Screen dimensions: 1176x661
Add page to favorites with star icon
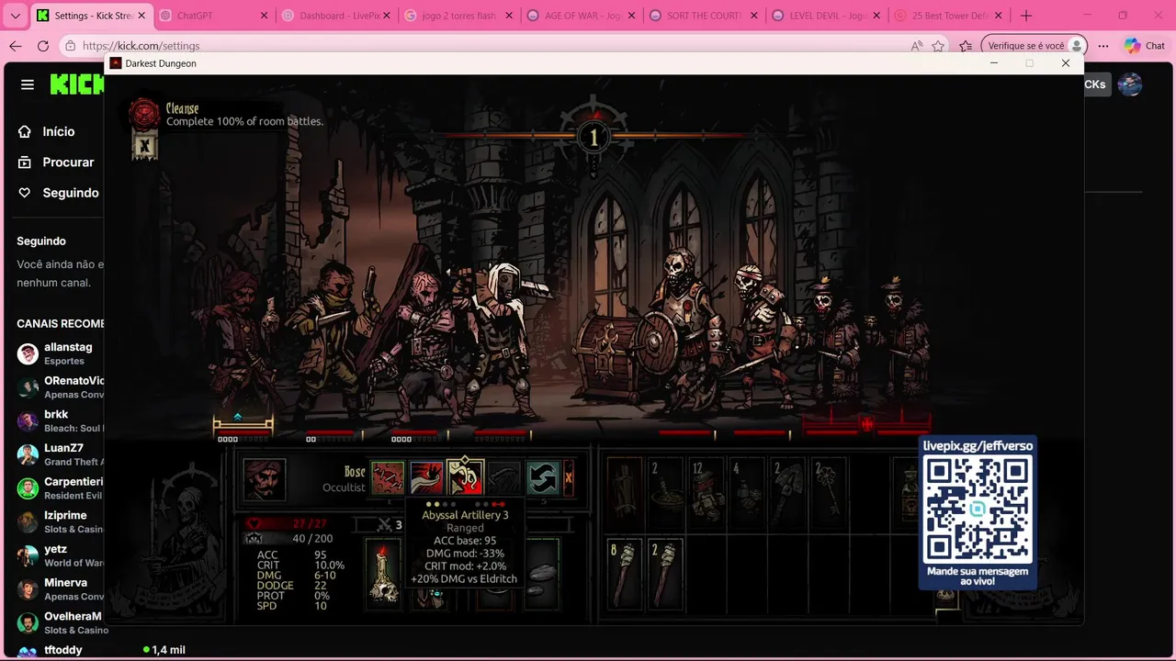pyautogui.click(x=938, y=46)
